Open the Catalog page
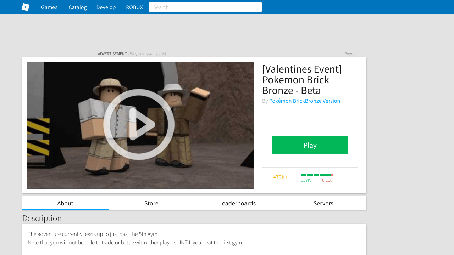 [78, 7]
